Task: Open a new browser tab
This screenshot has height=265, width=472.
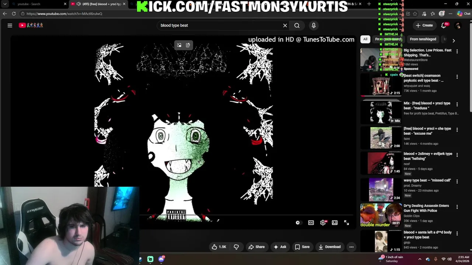Action: (x=369, y=4)
